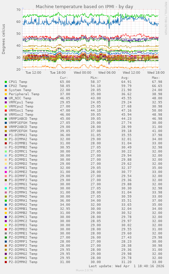Screen dimensions: 169x274
Task: Click the "Wed 12:00" x-axis tick label
Action: point(131,73)
